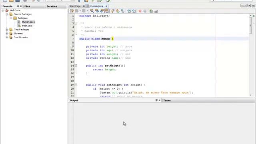Click the Test Libraries folder icon
This screenshot has height=144, width=256.
pos(11,37)
